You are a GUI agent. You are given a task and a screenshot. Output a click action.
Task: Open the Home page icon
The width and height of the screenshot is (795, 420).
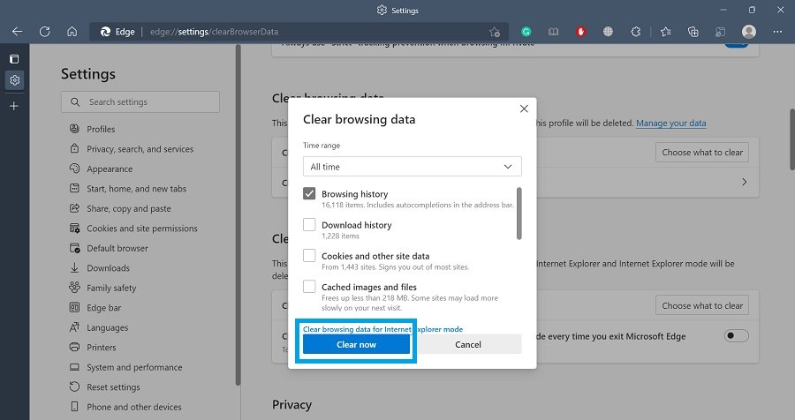(72, 32)
